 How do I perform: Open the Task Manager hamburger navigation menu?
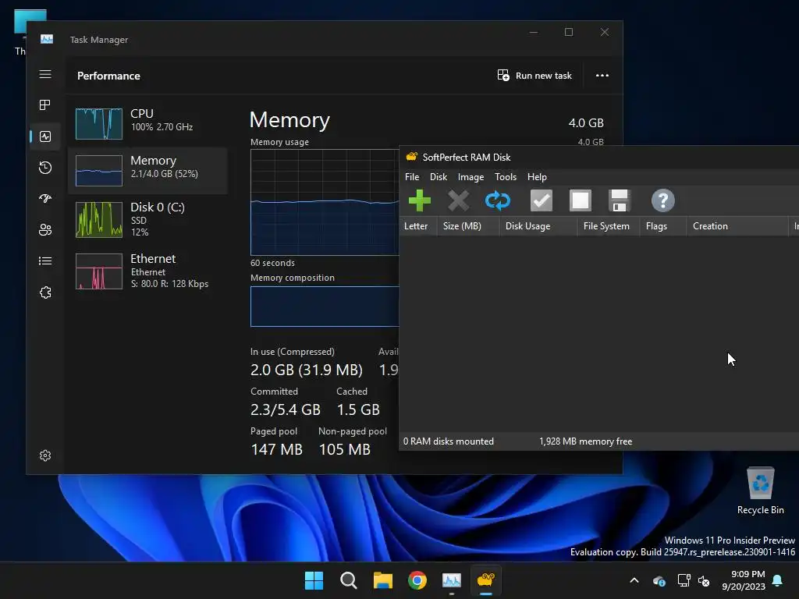pos(45,74)
